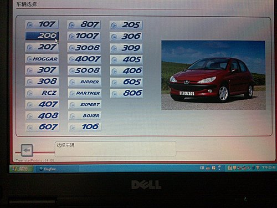Screen dimensions: 277x208
Task: Select the Peugeot 107 model button
Action: (42, 24)
